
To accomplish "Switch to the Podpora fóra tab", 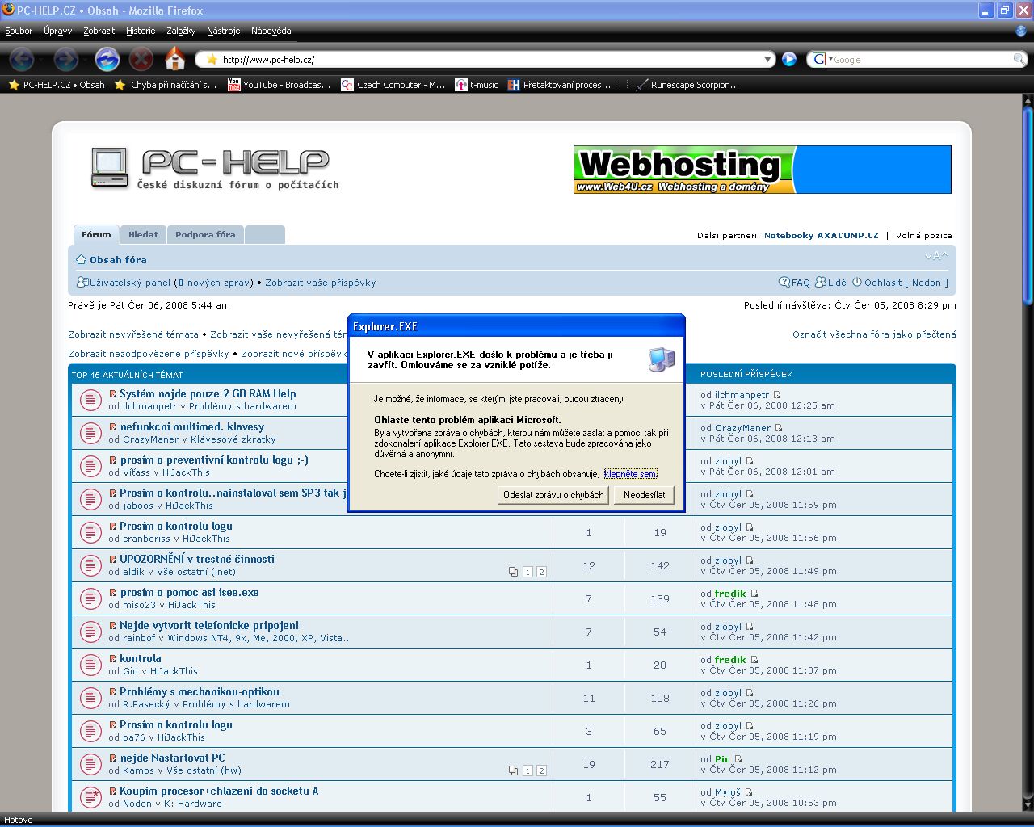I will pyautogui.click(x=205, y=235).
